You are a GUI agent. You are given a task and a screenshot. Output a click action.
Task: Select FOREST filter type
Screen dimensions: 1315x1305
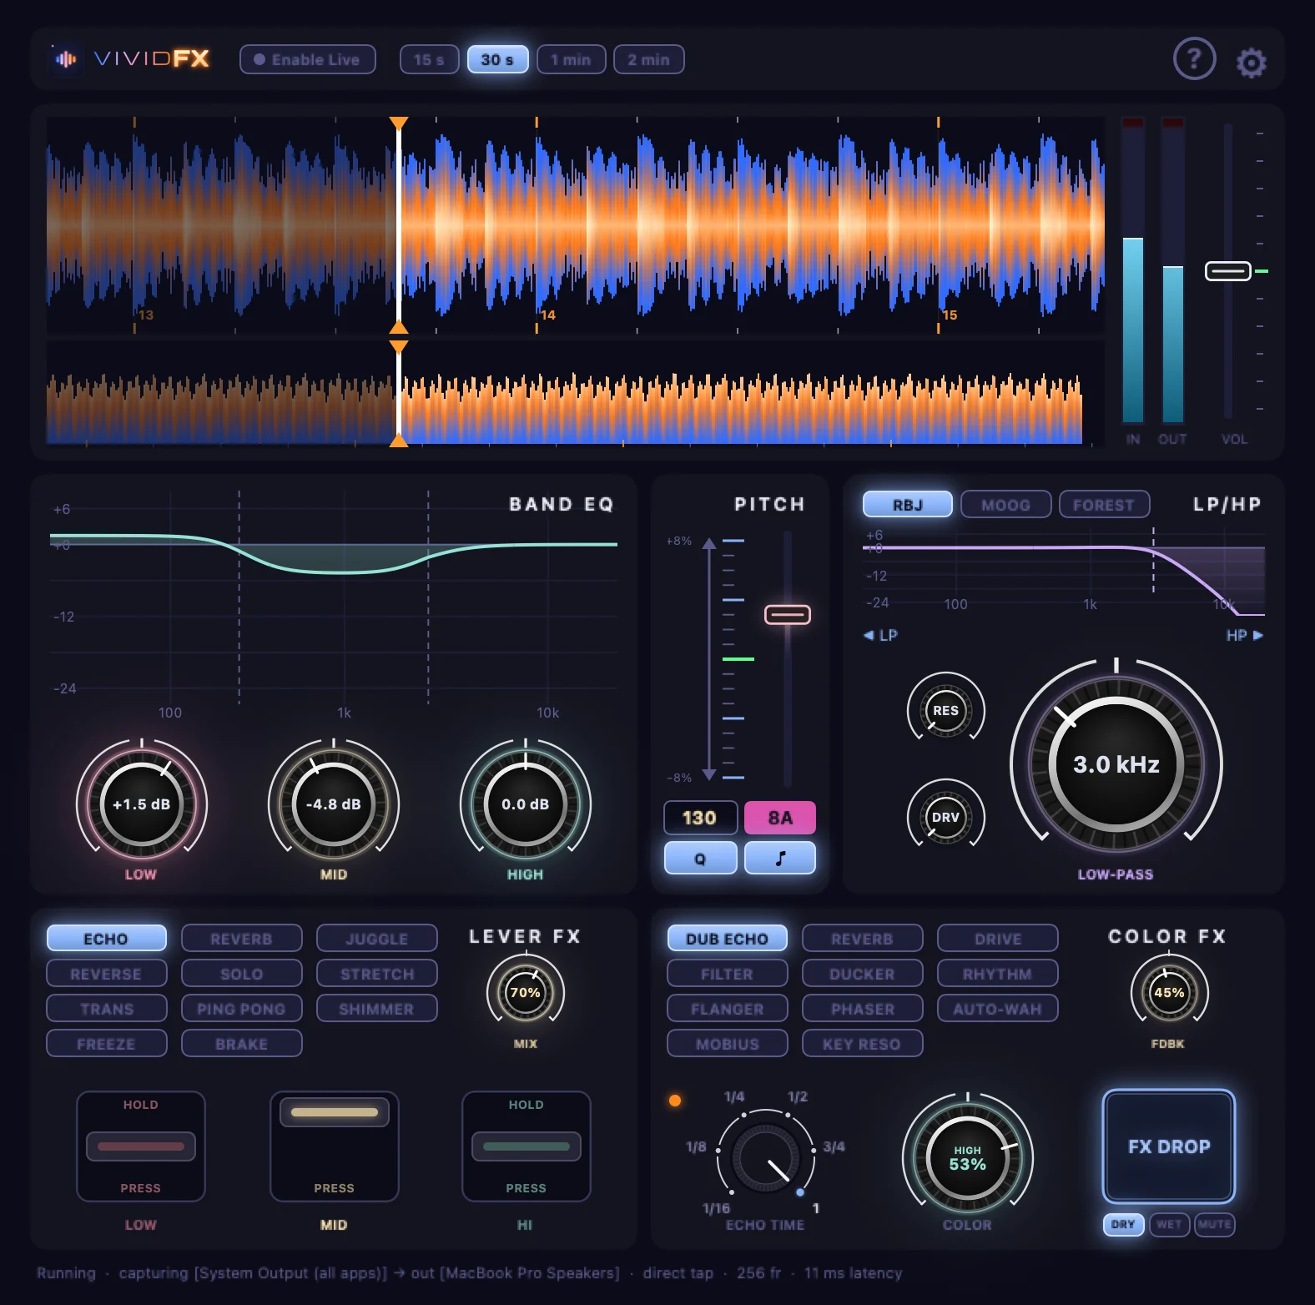pyautogui.click(x=1104, y=504)
